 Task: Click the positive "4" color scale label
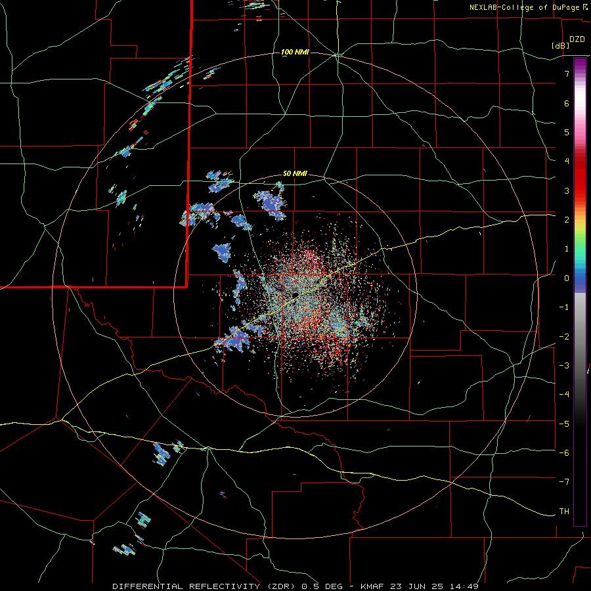point(567,162)
